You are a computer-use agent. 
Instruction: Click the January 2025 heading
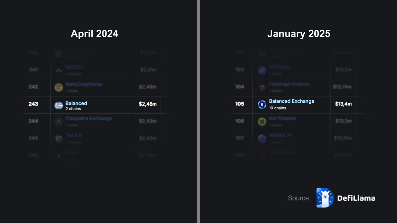tap(299, 34)
